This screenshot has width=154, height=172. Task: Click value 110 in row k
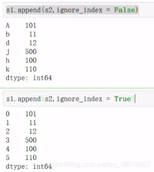[x=31, y=69]
